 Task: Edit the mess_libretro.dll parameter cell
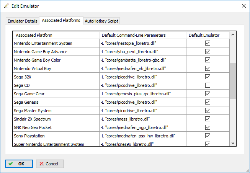pyautogui.click(x=143, y=119)
